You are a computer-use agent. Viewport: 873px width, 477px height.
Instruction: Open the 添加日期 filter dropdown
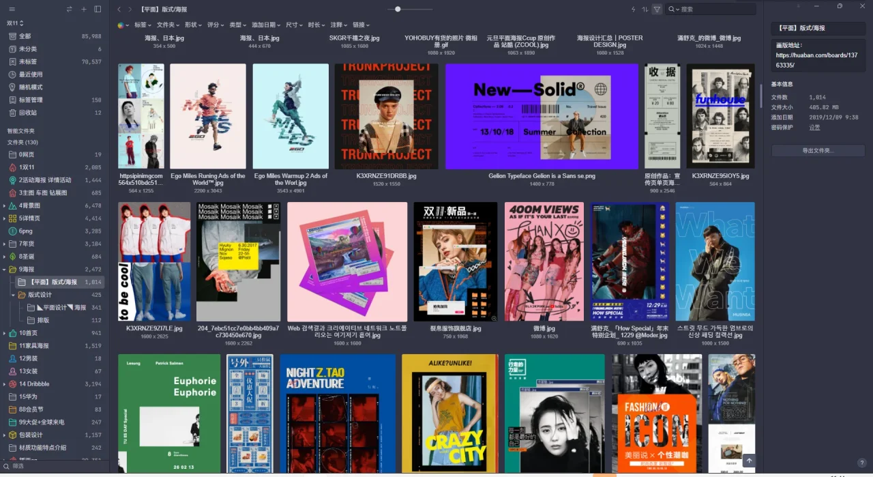(265, 25)
